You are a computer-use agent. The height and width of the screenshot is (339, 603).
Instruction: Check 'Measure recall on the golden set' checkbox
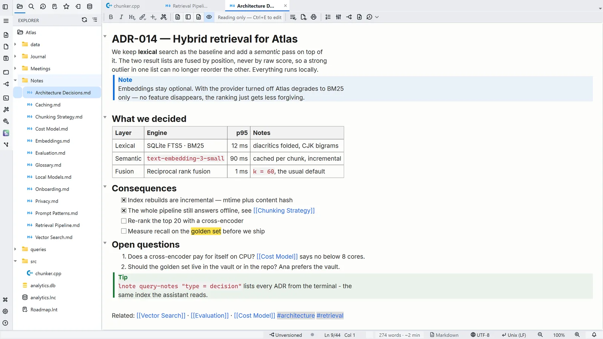point(124,231)
